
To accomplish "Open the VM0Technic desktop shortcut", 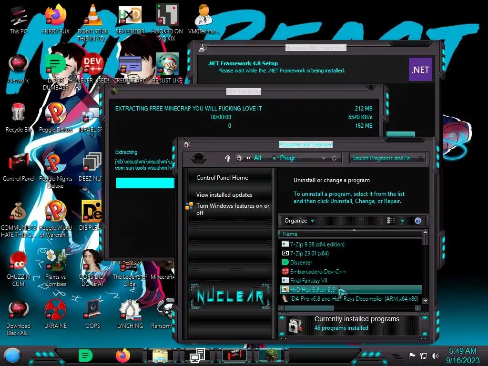I will coord(203,20).
